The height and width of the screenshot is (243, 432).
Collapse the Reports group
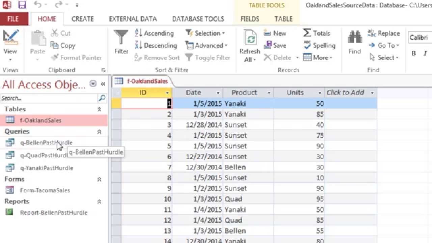pyautogui.click(x=99, y=201)
